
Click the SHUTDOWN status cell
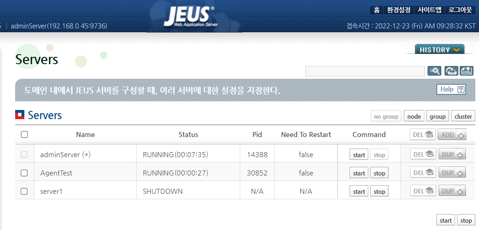click(x=163, y=192)
